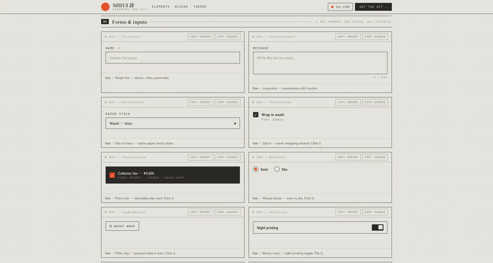Copy import for 030 SwitchInk
Viewport: 493px width, 263px height.
point(348,212)
